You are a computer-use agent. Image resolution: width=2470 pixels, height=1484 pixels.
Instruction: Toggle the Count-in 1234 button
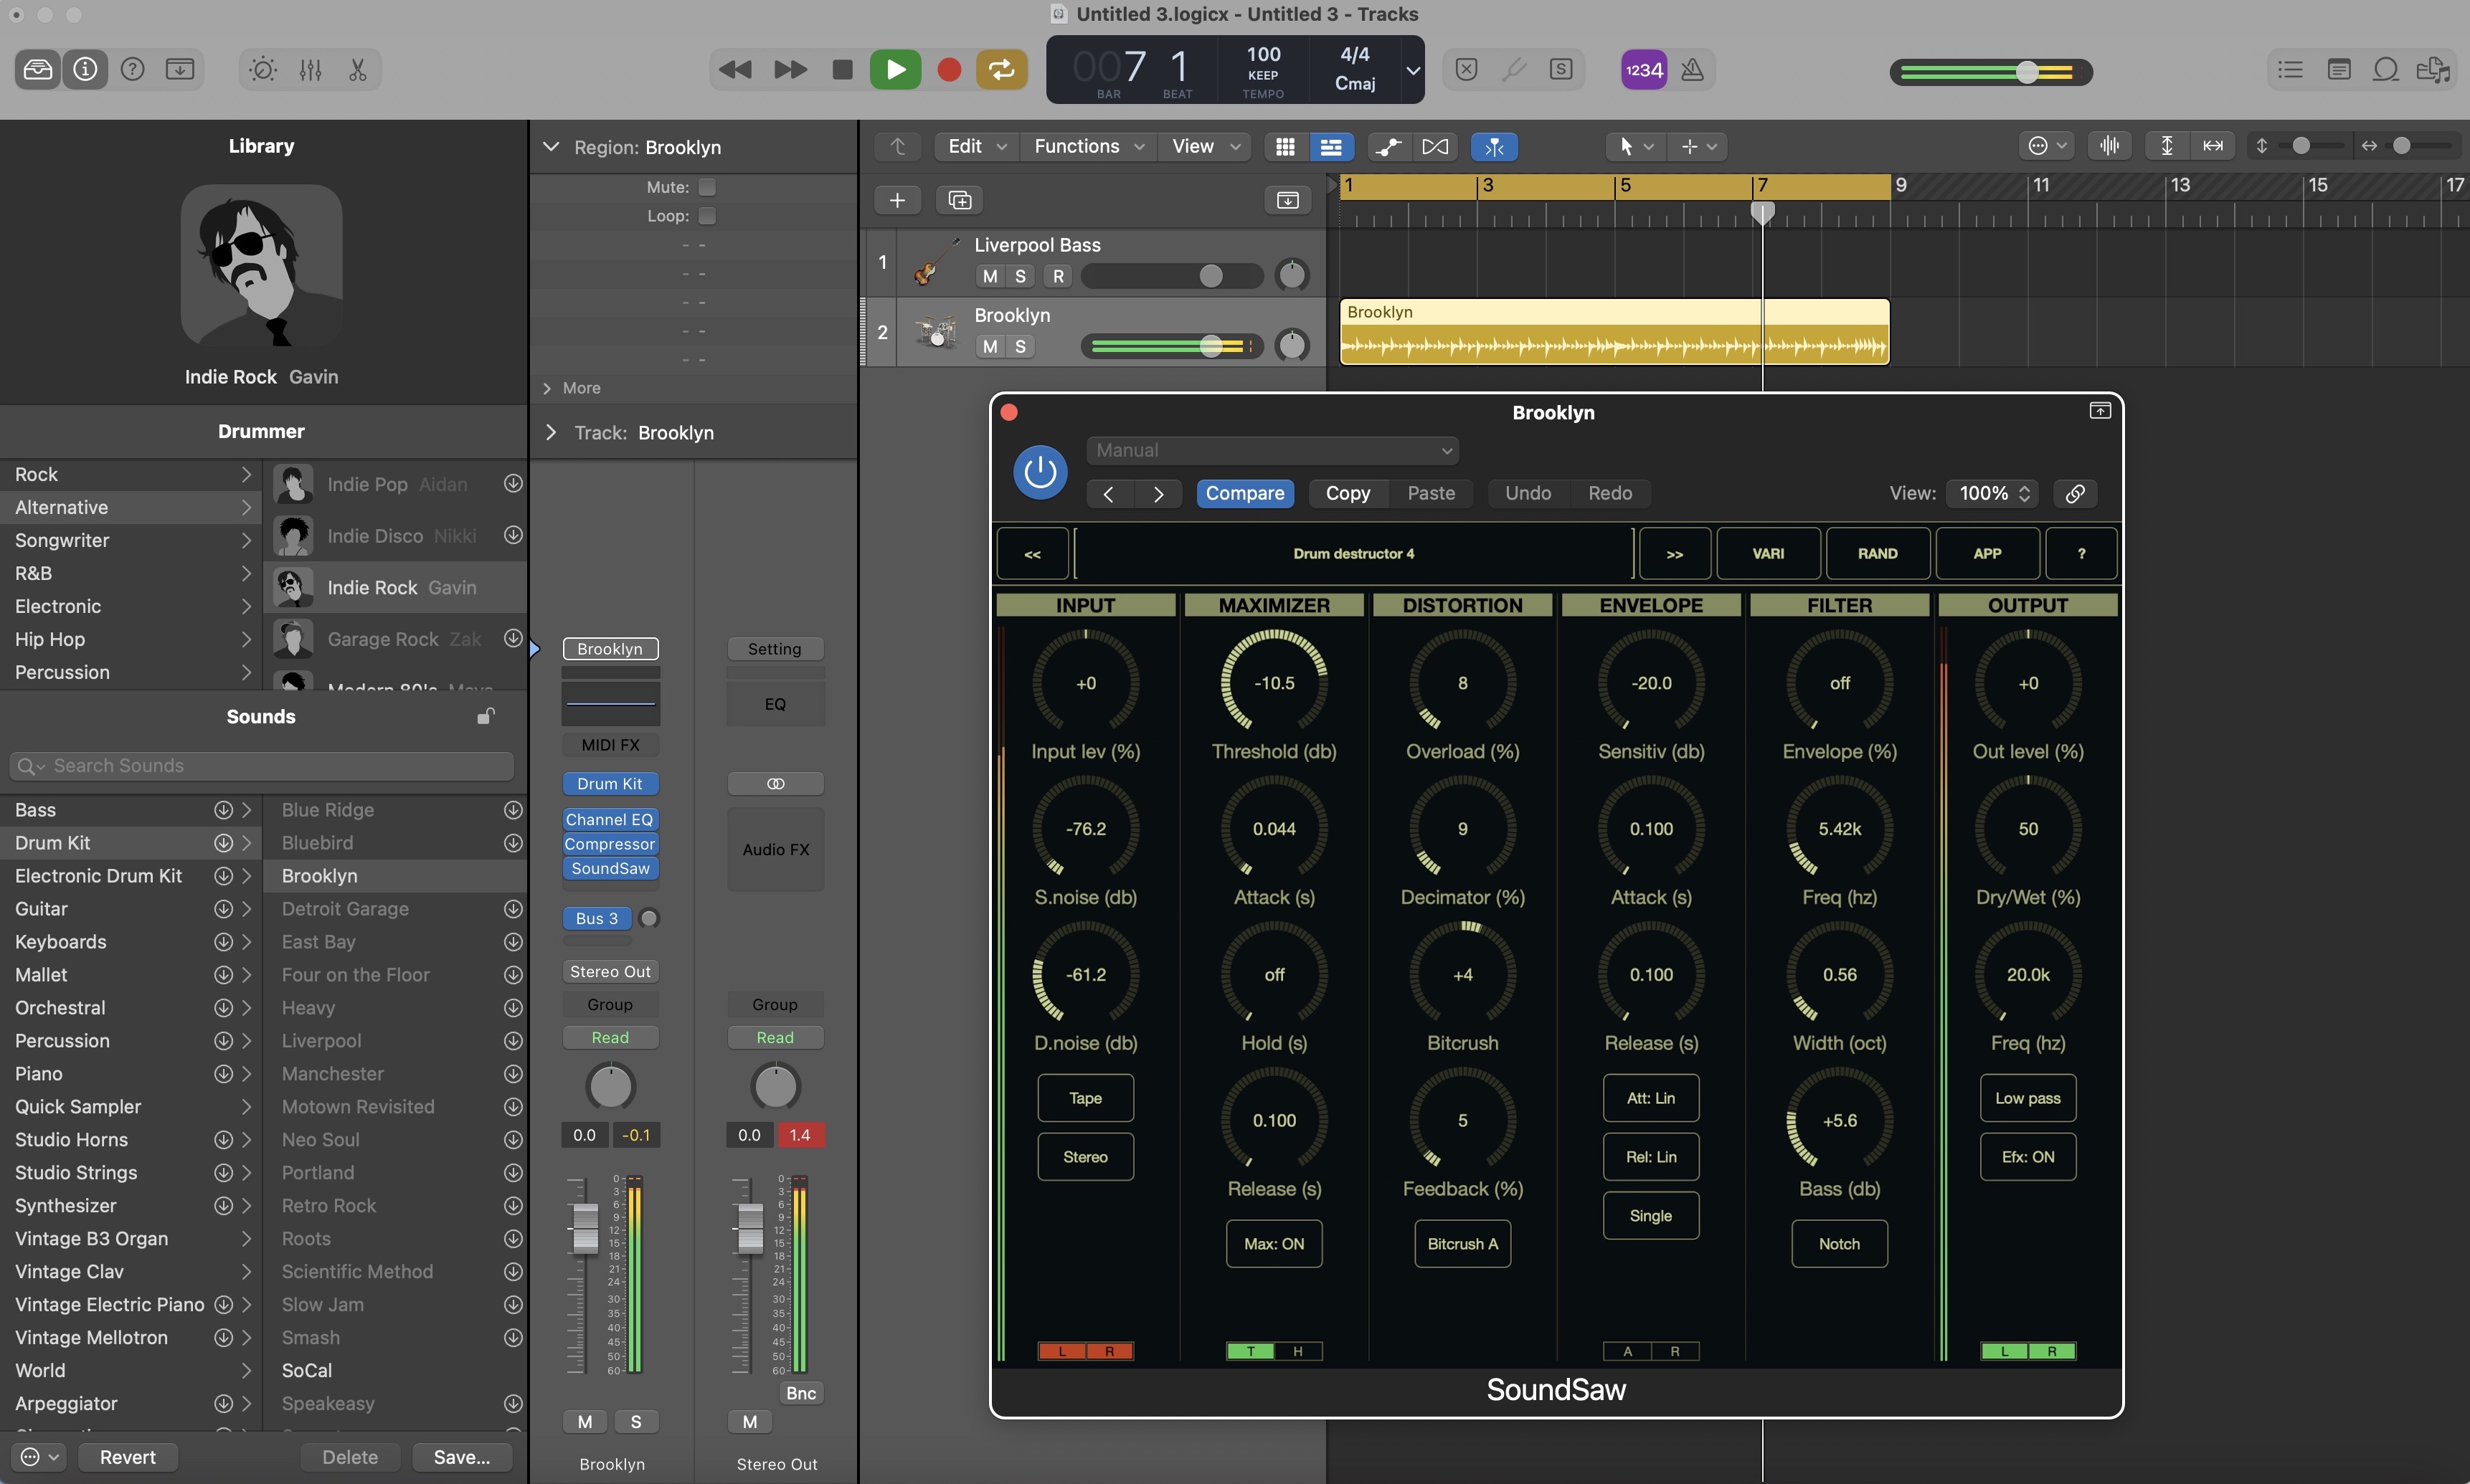pyautogui.click(x=1644, y=69)
